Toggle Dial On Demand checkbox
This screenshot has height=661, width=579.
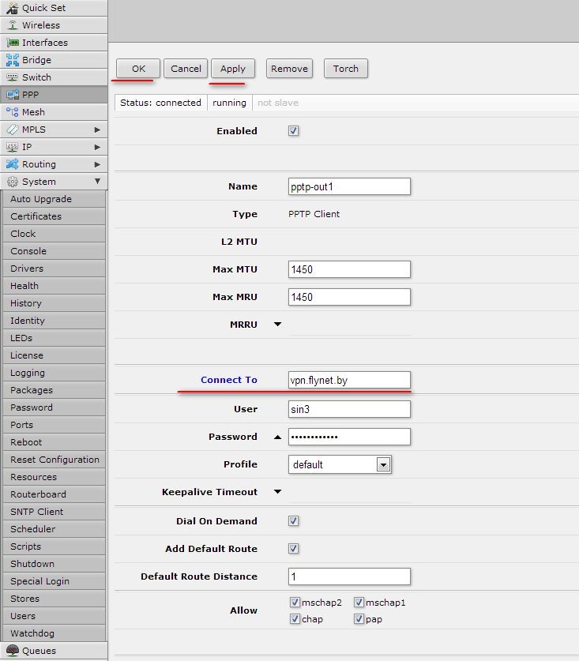(294, 521)
